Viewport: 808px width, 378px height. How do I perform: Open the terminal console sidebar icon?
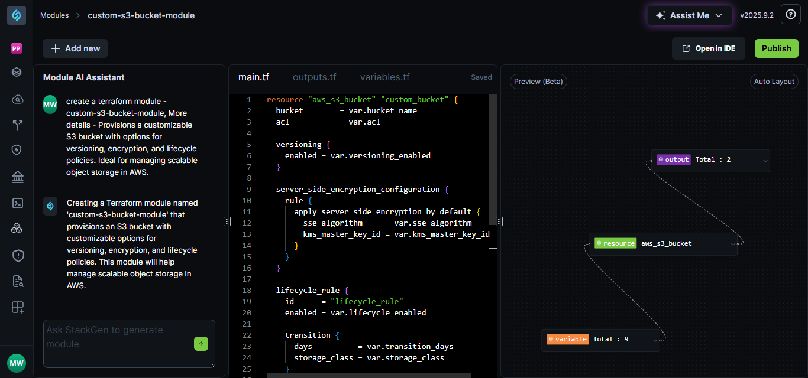tap(17, 203)
